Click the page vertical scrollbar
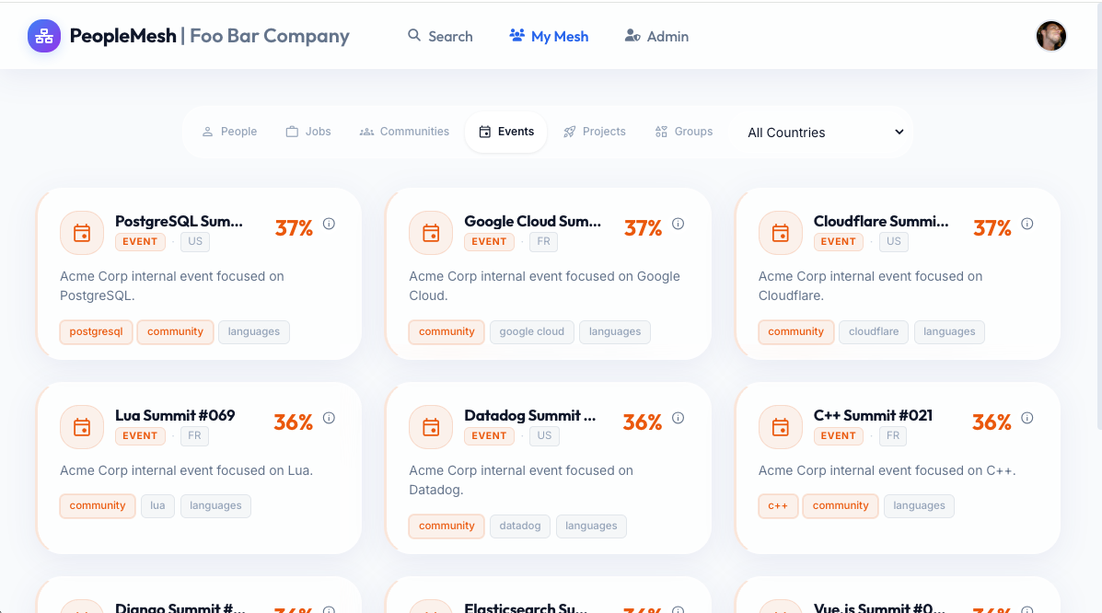Image resolution: width=1102 pixels, height=613 pixels. pyautogui.click(x=1098, y=214)
